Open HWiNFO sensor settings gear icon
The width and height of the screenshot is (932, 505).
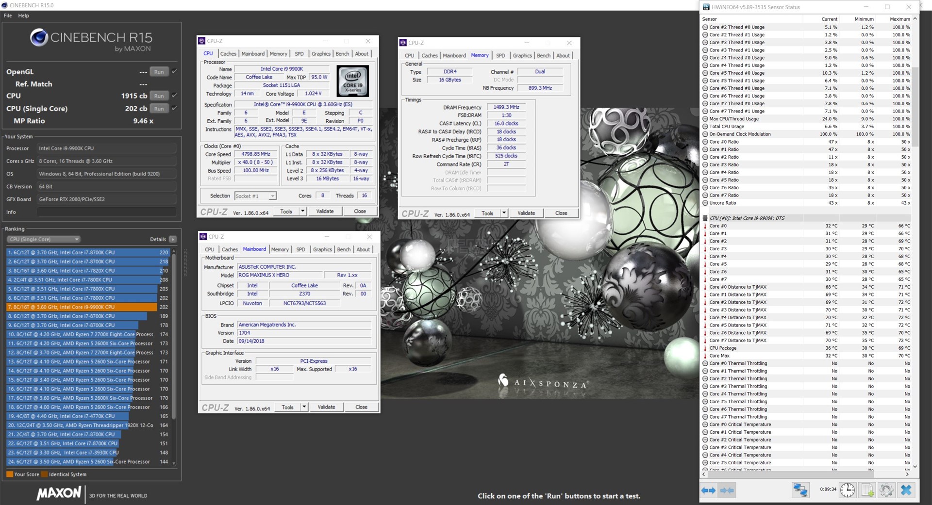coord(886,490)
